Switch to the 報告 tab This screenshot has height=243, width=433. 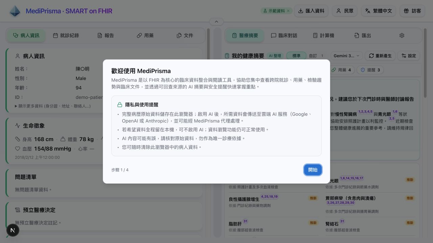coord(106,35)
